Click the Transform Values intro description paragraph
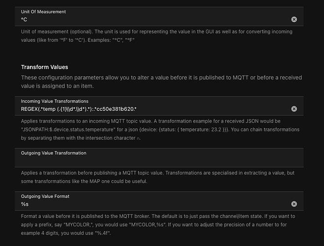Viewport: 324px width, 246px height. coord(161,82)
